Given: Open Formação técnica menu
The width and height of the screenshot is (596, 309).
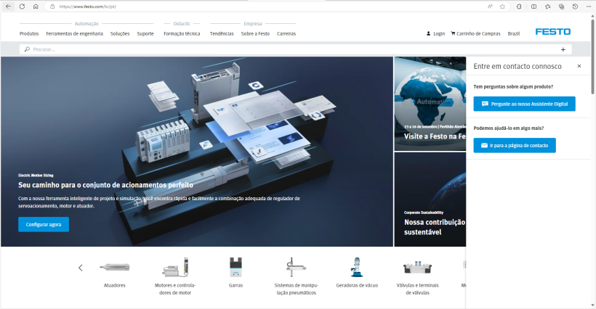Looking at the screenshot, I should click(182, 34).
